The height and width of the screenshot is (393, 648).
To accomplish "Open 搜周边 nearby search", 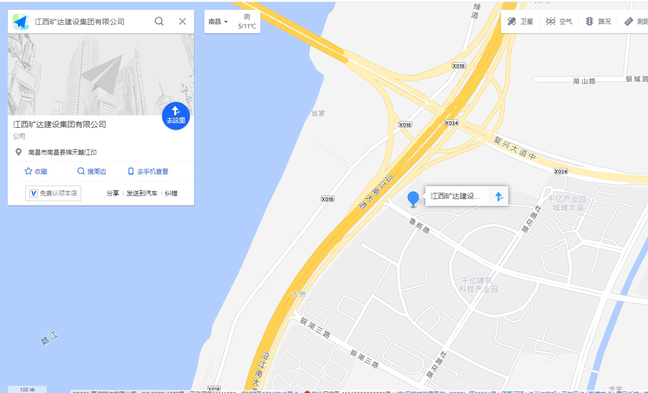I will (x=92, y=171).
